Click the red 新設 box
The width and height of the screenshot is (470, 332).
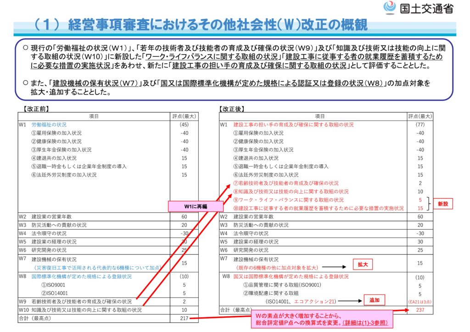tap(442, 204)
